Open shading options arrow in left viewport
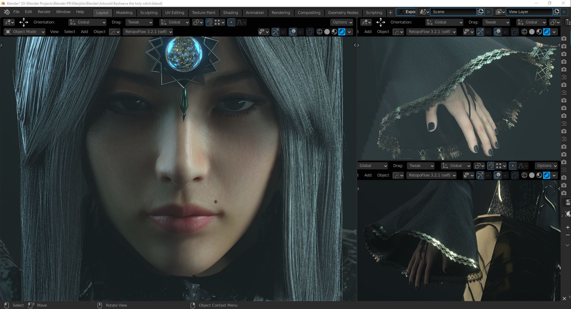This screenshot has height=309, width=571. [349, 32]
